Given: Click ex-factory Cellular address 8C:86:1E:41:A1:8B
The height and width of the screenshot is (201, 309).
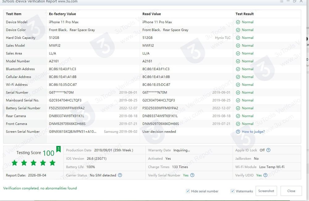Looking at the screenshot, I should (x=62, y=77).
